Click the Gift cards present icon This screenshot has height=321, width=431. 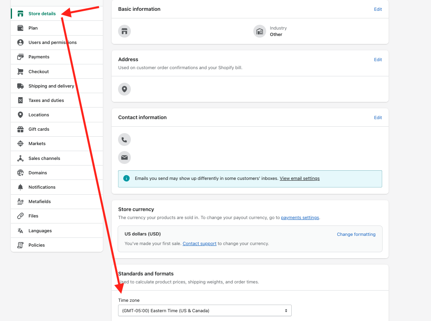click(20, 129)
